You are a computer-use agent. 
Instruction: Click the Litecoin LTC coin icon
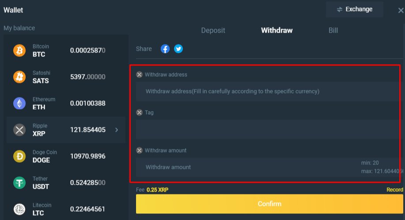19,209
